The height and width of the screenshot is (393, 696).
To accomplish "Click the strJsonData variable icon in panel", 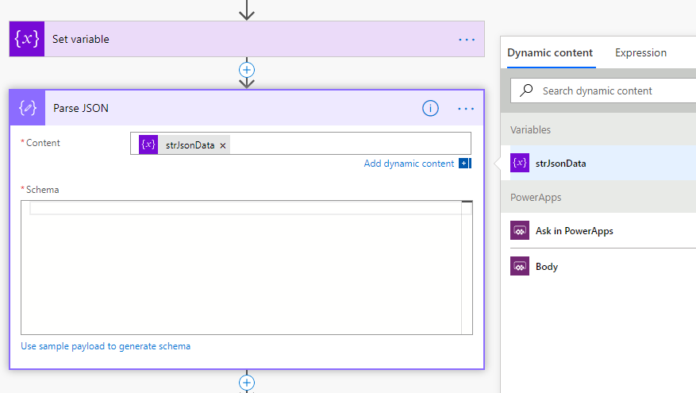I will click(520, 163).
